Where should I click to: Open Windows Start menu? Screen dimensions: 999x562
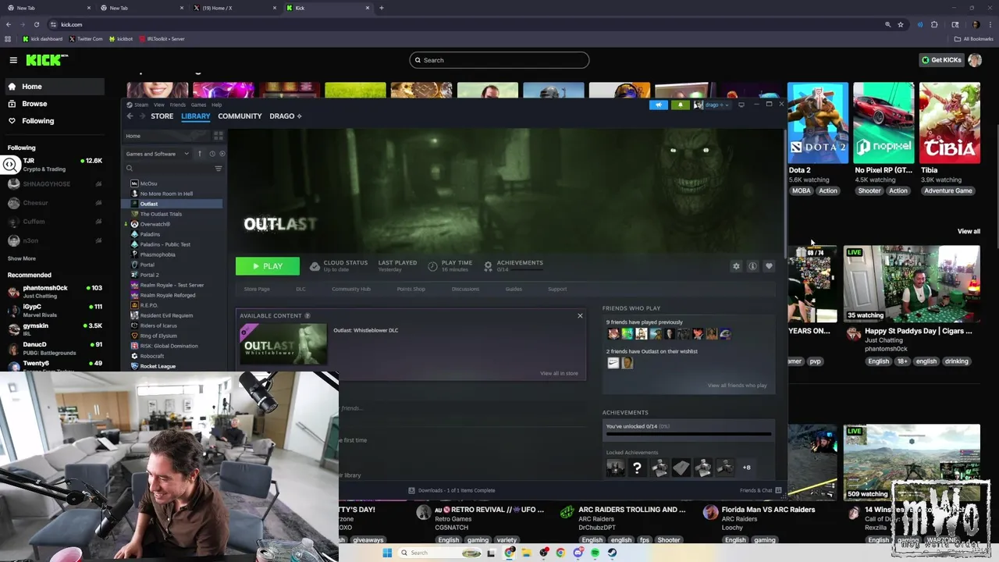click(387, 553)
